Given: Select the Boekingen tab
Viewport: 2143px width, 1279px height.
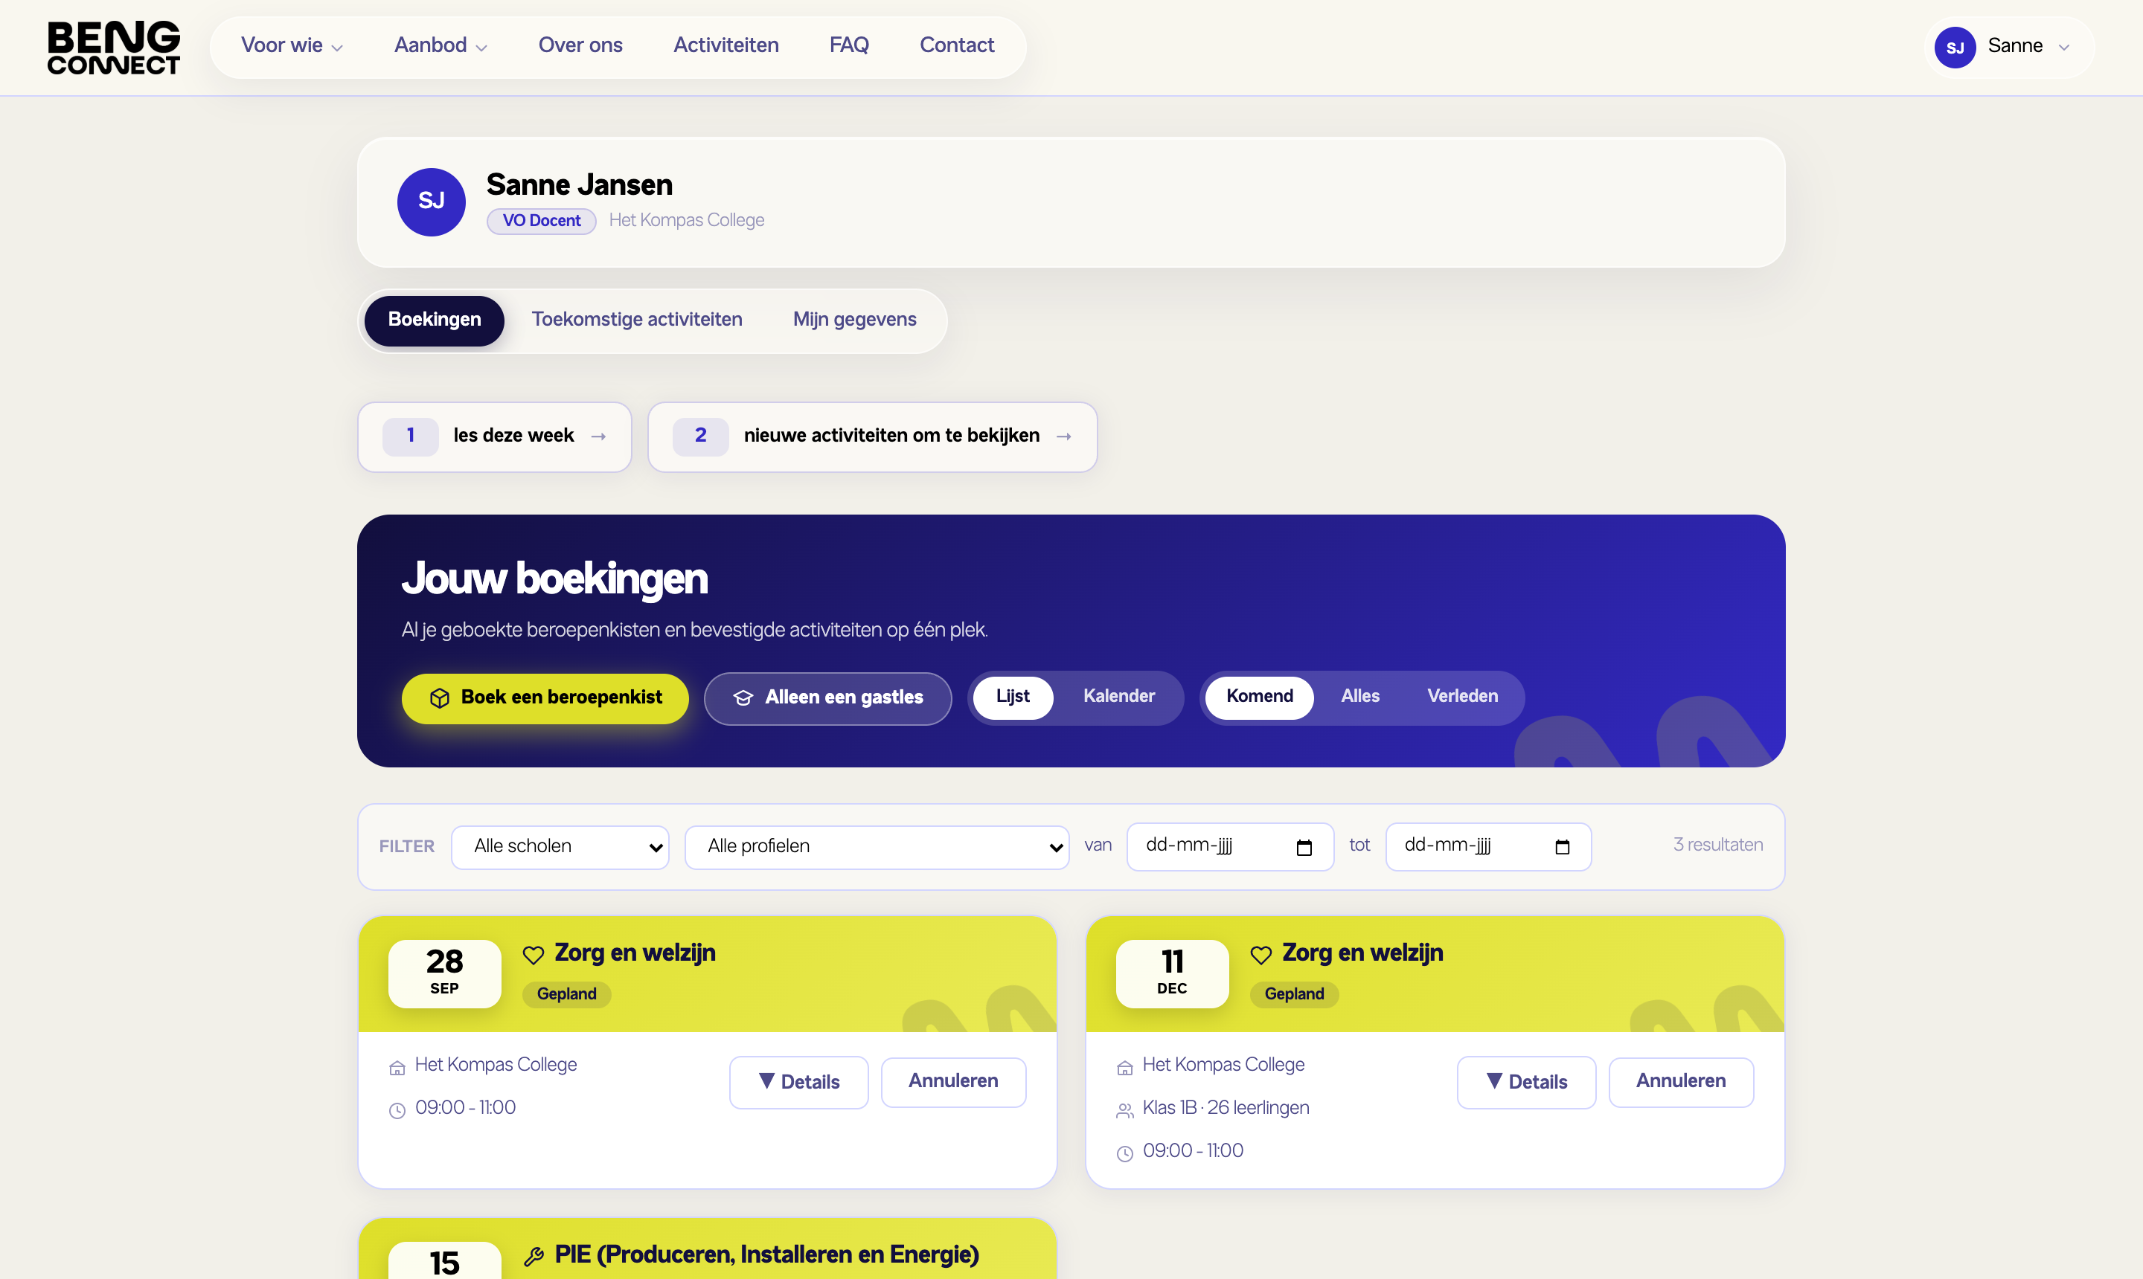Looking at the screenshot, I should pos(435,320).
